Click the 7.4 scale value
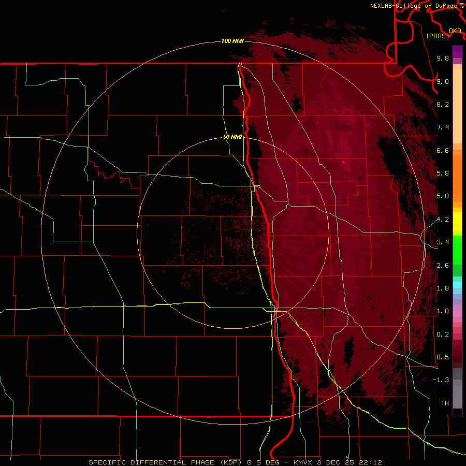466x466 pixels. coord(443,127)
